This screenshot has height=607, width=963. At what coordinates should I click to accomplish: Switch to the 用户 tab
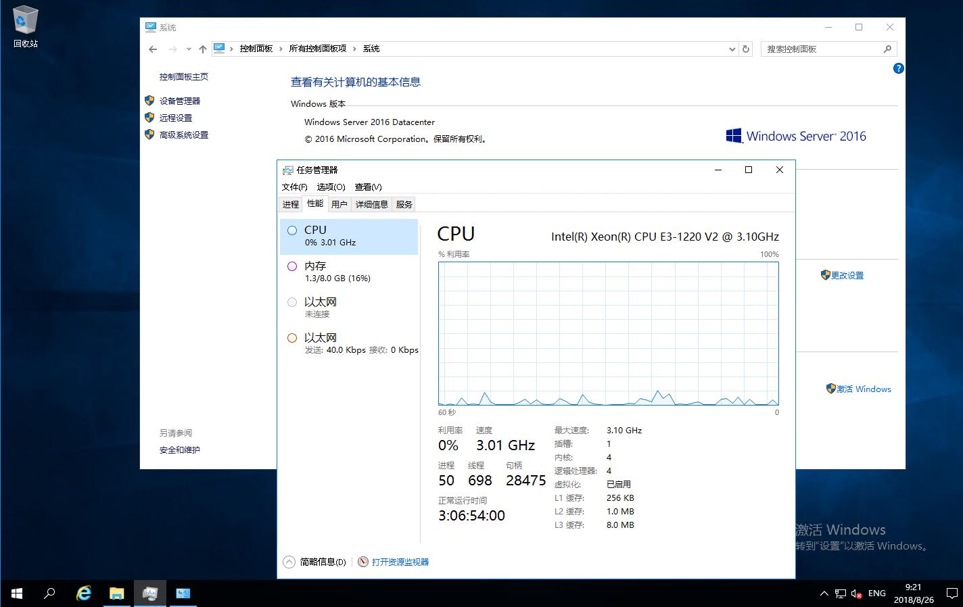[339, 204]
